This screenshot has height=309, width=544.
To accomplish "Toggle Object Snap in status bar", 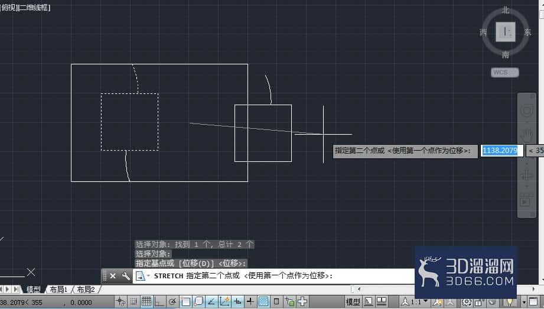I will point(185,301).
